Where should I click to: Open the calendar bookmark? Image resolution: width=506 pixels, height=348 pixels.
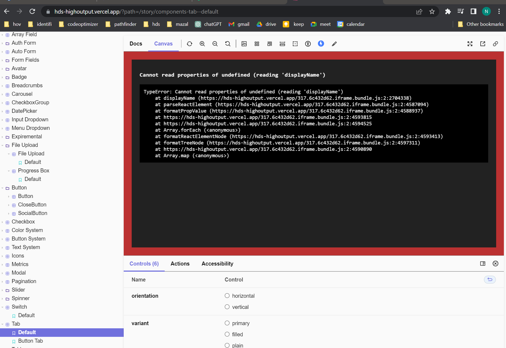click(351, 24)
